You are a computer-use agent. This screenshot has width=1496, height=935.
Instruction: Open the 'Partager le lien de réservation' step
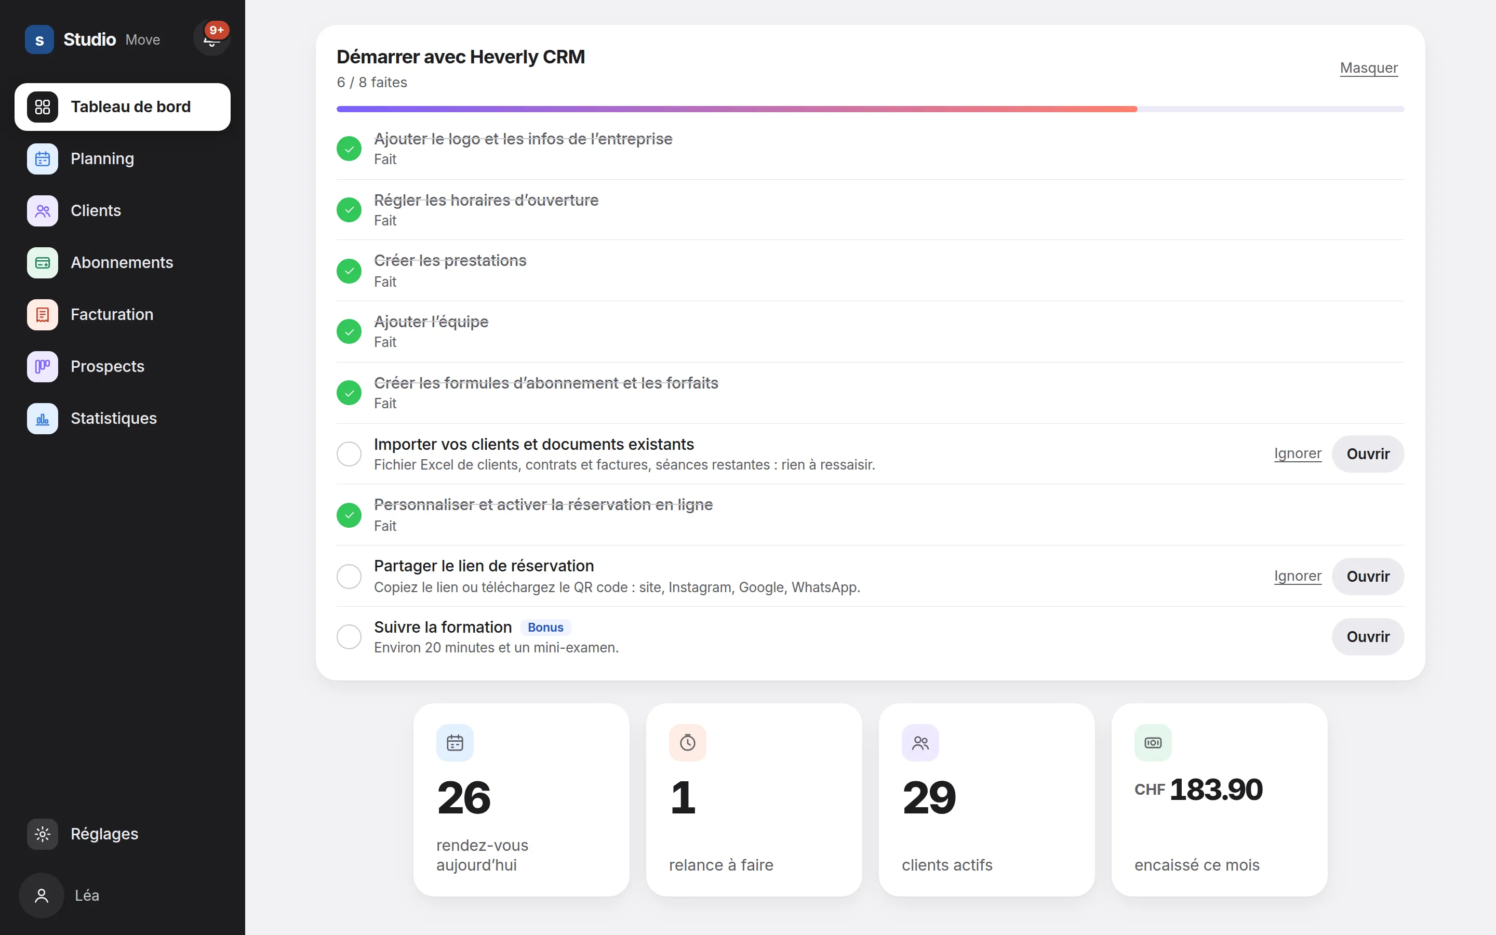tap(1367, 577)
